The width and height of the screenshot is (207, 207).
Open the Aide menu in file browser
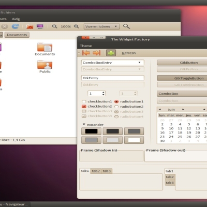[16, 19]
